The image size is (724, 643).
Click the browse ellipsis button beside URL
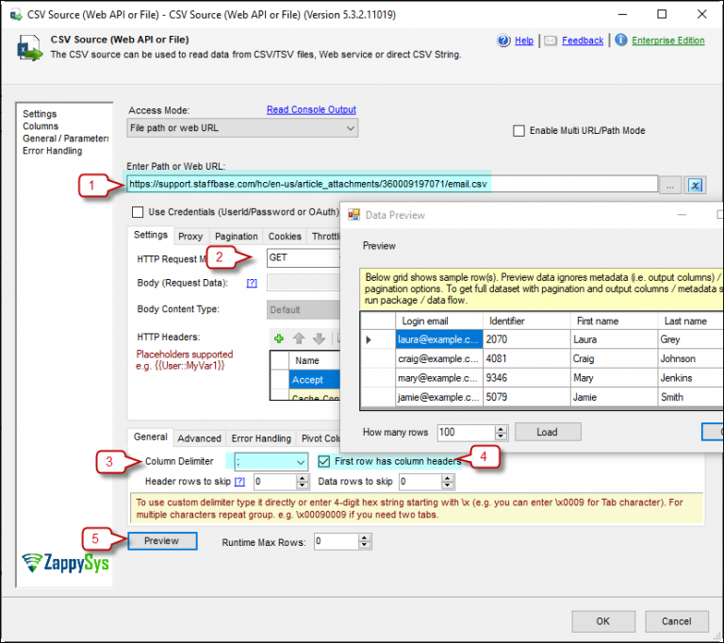click(x=670, y=185)
